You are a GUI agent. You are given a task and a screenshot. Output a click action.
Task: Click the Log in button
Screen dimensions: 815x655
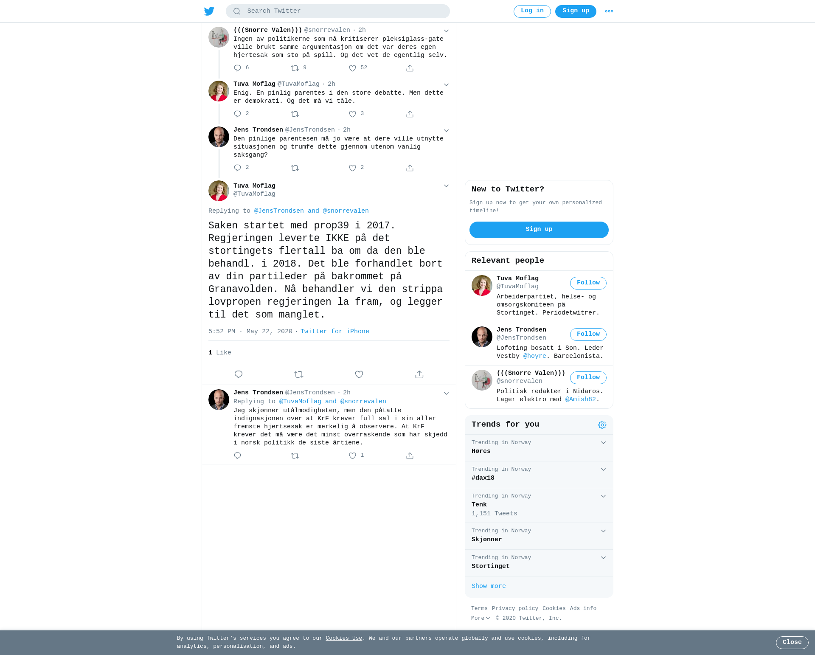[532, 11]
